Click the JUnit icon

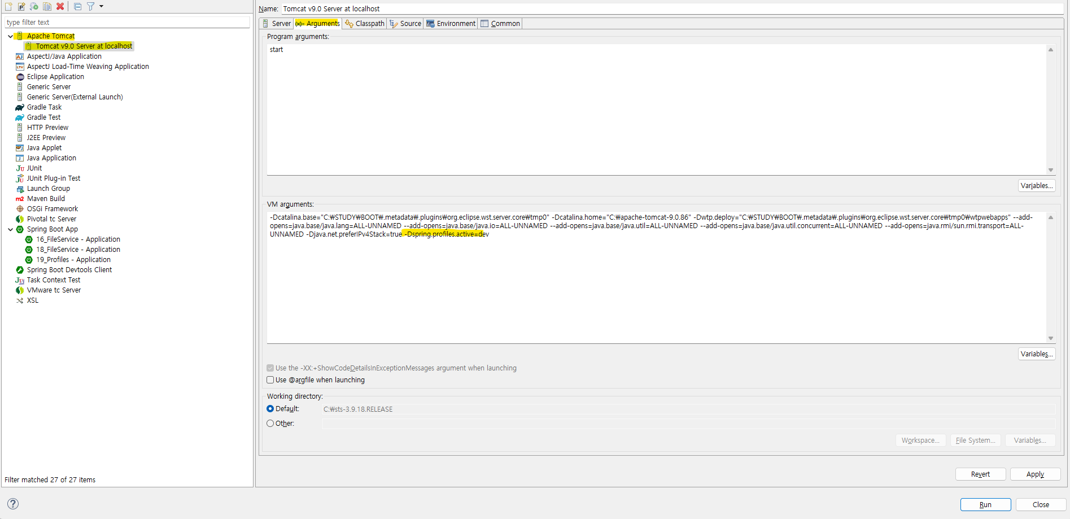pos(20,168)
